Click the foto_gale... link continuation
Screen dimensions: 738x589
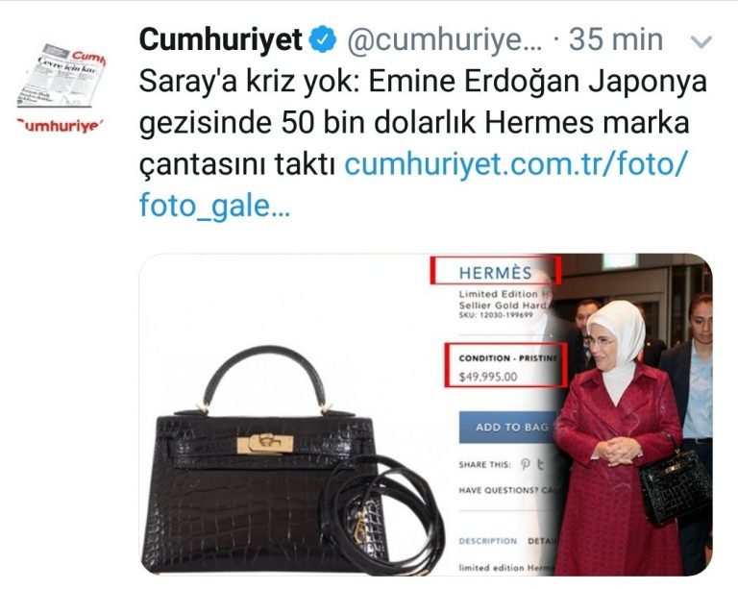pos(214,206)
